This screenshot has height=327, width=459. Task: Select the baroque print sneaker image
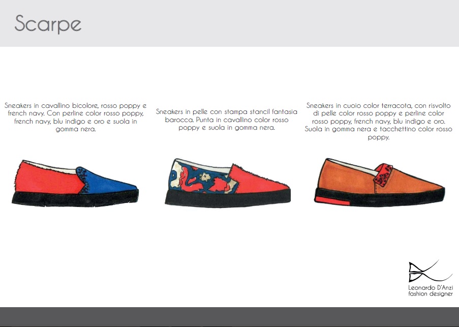pyautogui.click(x=228, y=183)
